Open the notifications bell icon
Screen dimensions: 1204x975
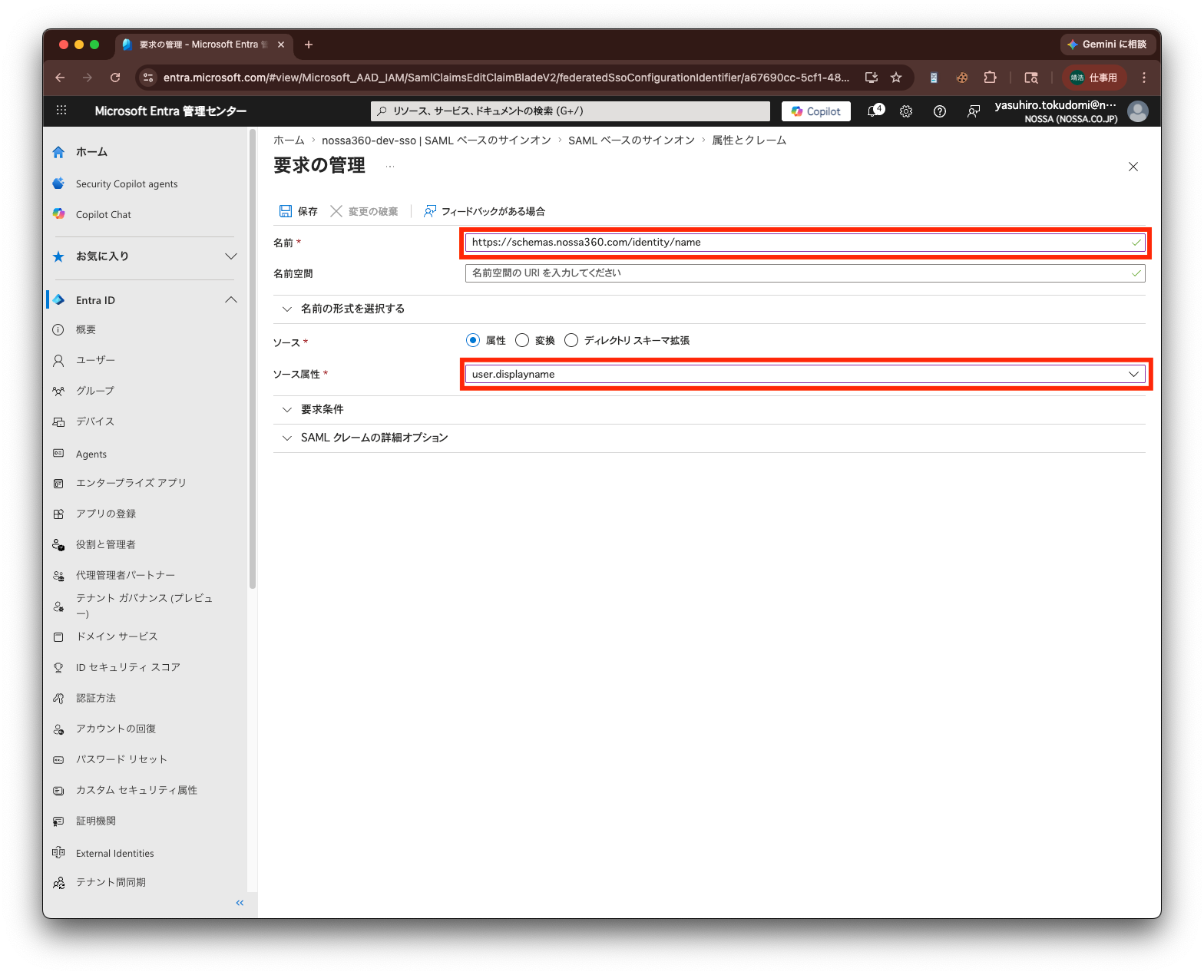tap(874, 111)
